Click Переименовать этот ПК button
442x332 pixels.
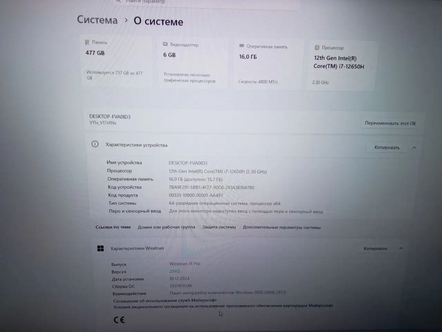tap(390, 123)
